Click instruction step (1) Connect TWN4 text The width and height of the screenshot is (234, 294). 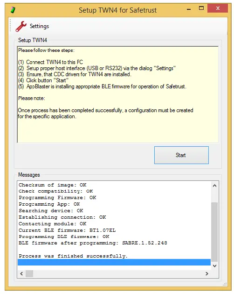point(50,62)
